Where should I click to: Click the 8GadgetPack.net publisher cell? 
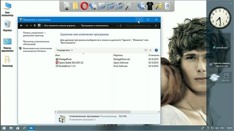coord(122,59)
